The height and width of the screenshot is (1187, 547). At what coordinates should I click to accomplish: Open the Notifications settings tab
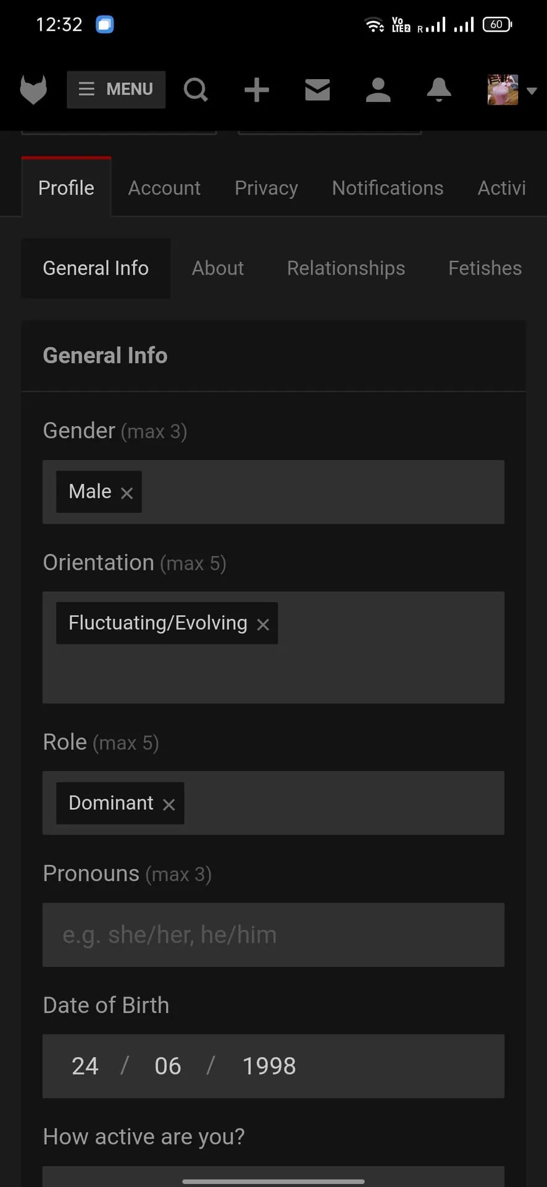coord(388,188)
